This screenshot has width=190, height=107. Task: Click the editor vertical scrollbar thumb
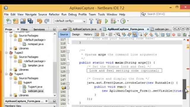coord(184,89)
